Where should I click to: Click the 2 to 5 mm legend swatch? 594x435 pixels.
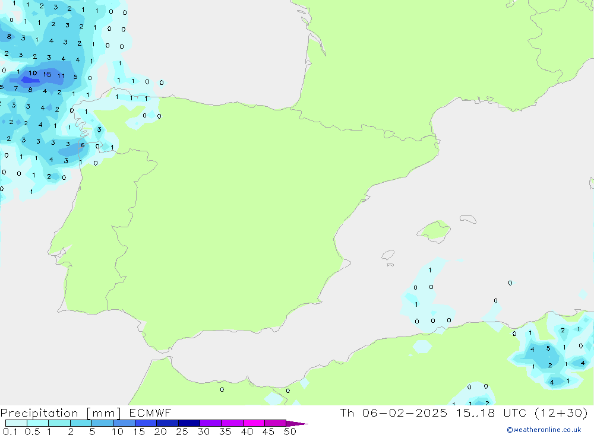coord(81,423)
